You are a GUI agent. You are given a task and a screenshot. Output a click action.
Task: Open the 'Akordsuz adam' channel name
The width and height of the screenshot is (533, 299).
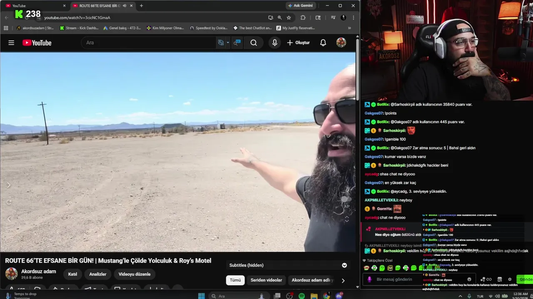(x=38, y=271)
